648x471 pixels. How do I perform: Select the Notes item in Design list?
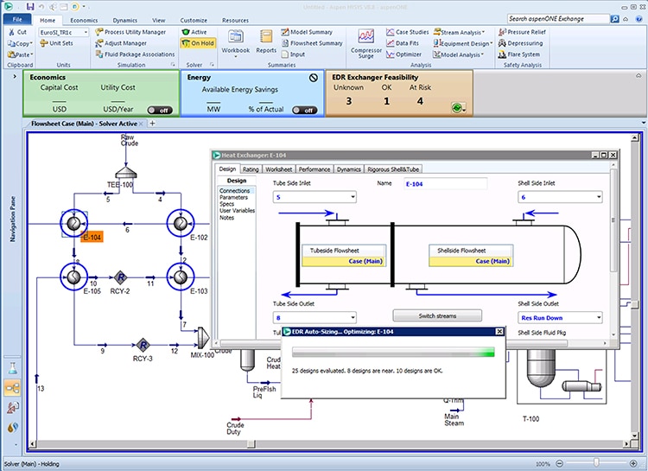point(227,218)
